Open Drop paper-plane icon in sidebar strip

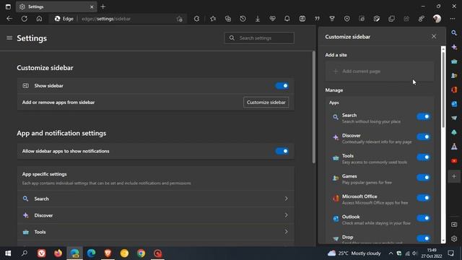click(x=454, y=118)
